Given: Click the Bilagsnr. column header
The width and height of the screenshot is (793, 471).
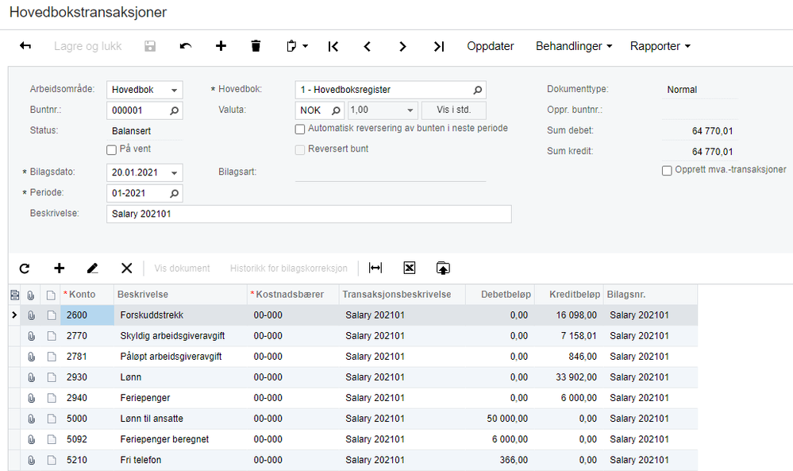Looking at the screenshot, I should [x=650, y=295].
